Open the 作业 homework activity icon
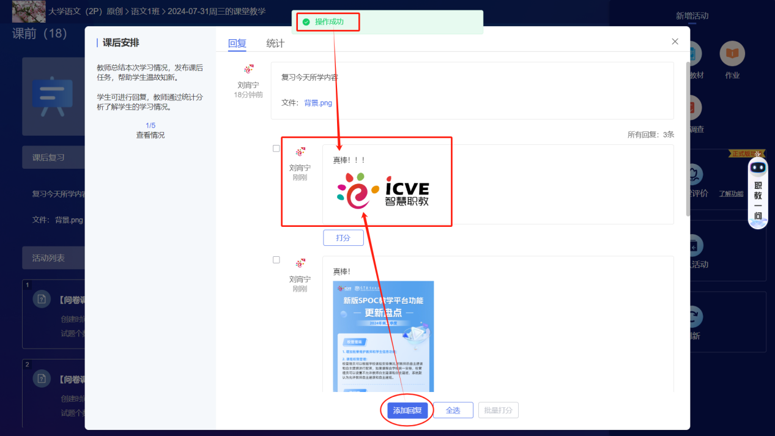 [x=732, y=54]
